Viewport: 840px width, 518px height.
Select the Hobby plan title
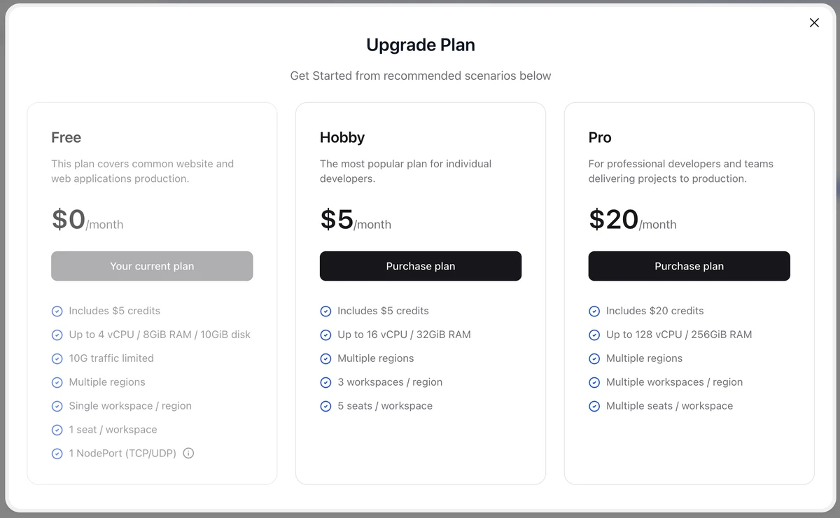342,137
